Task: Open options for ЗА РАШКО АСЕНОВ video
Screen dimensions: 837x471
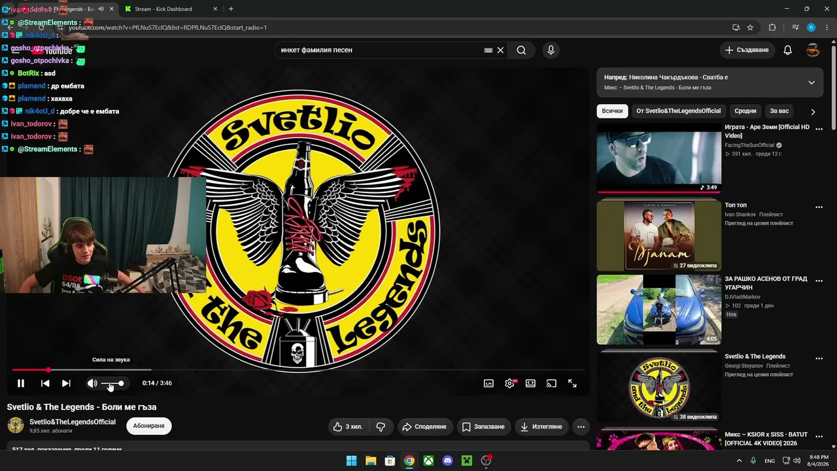Action: [819, 281]
